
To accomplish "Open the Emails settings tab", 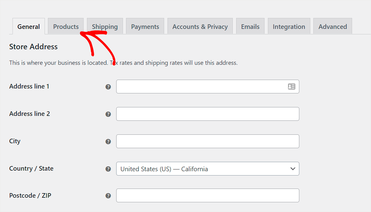I will tap(250, 26).
